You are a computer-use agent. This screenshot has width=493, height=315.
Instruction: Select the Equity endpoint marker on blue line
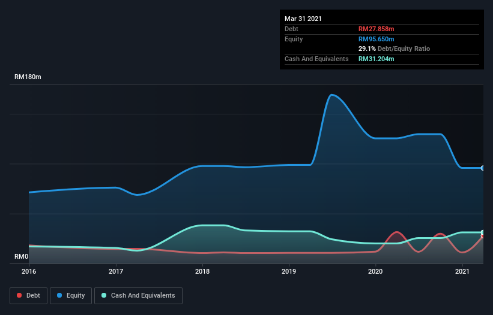pos(482,168)
